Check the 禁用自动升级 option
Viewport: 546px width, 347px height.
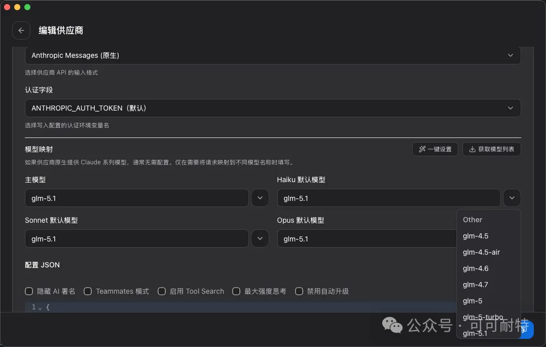[299, 291]
